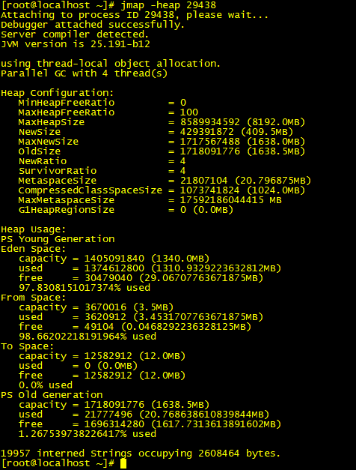Screen dimensions: 356x470
Task: Click the interned Strings summary line
Action: click(x=141, y=454)
